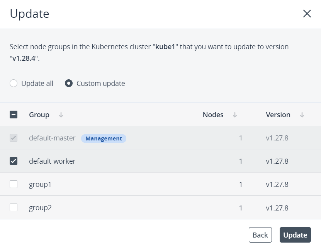
Task: Click the greyed-out default-master checkbox
Action: pos(14,138)
